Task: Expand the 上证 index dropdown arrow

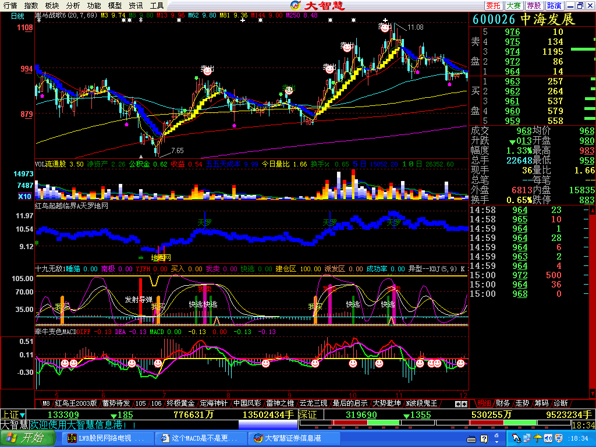Action: coord(23,415)
